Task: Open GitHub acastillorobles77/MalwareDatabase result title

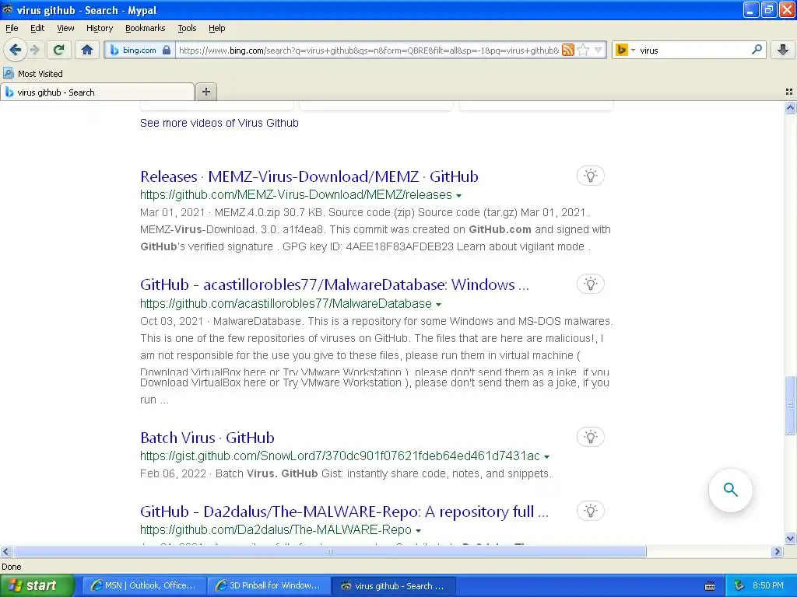Action: pos(335,285)
